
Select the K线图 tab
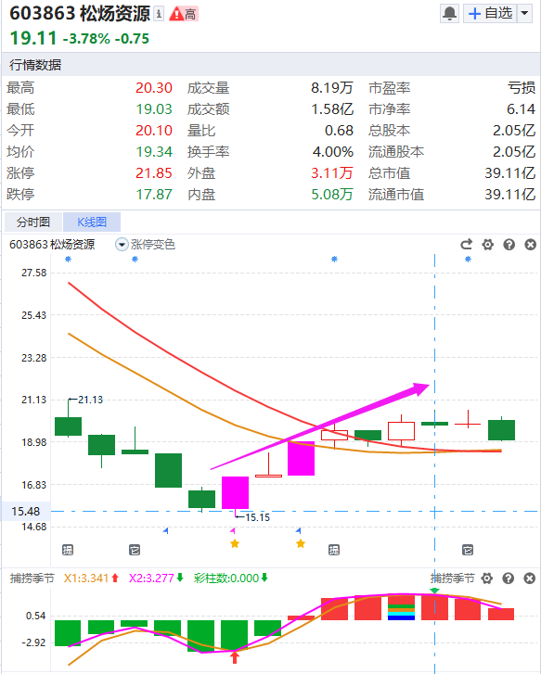pos(92,223)
